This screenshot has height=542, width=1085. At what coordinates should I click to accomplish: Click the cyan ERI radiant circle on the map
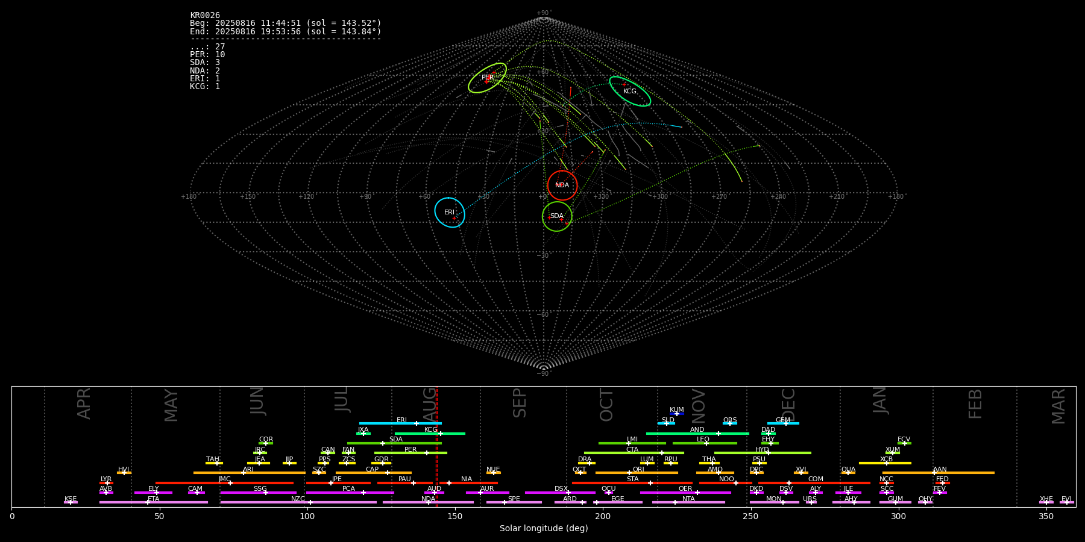[x=450, y=213]
